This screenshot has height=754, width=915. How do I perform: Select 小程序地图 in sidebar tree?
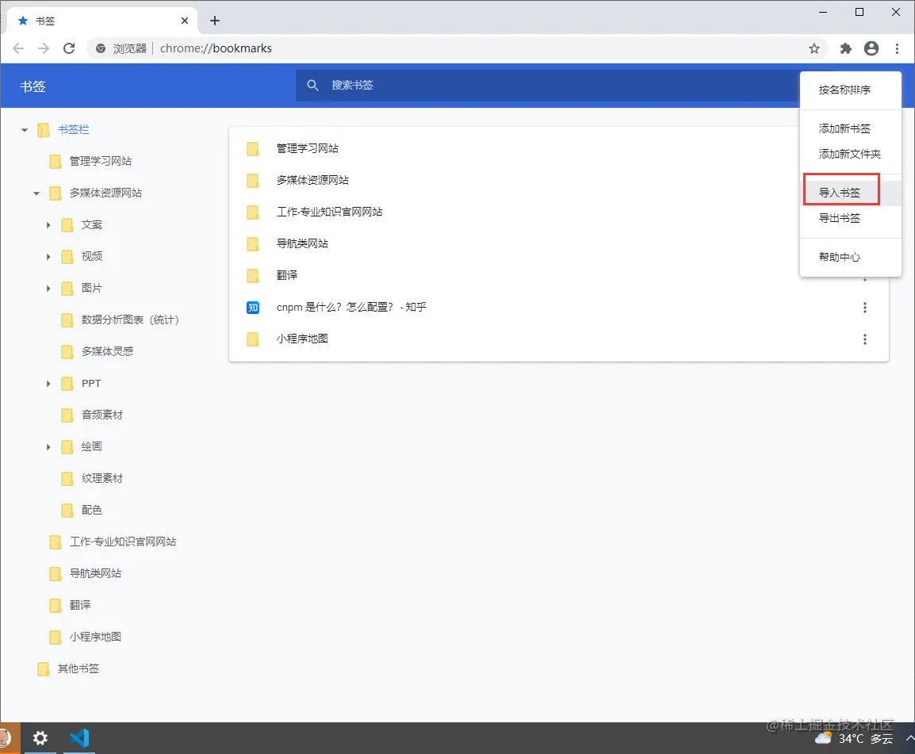point(95,637)
